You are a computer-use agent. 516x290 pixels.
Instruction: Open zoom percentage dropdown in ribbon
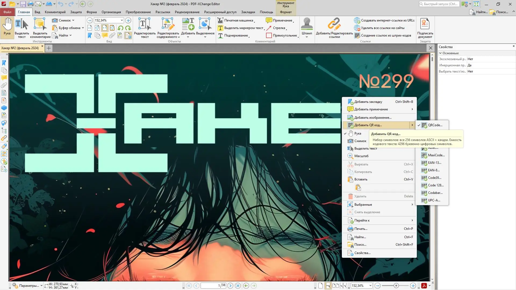tap(122, 20)
